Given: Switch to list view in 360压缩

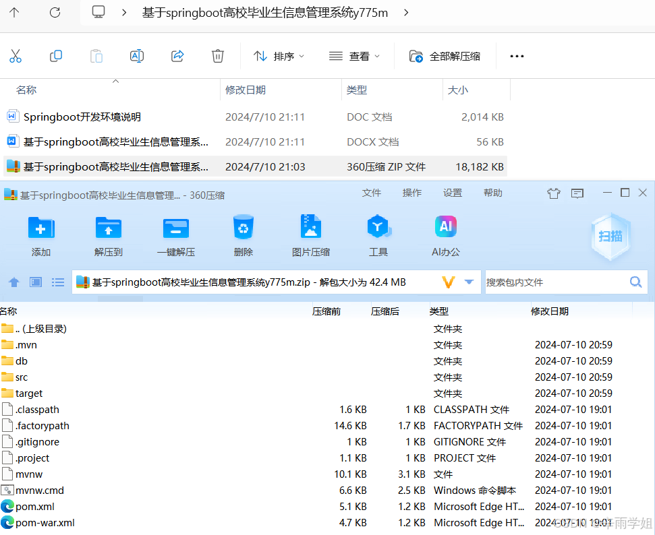Looking at the screenshot, I should 57,282.
